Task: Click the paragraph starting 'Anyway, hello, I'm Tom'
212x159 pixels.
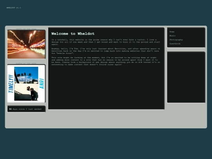Action: point(106,51)
